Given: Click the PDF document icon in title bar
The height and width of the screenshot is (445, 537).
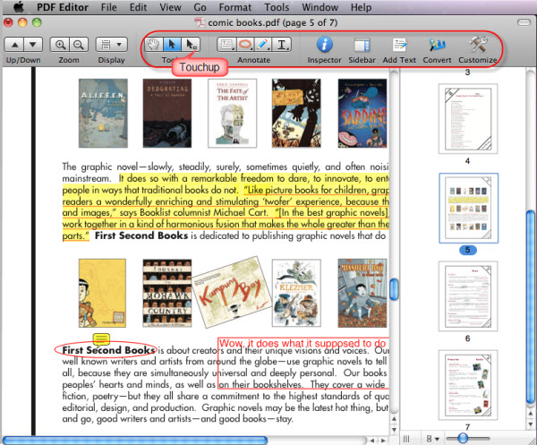Looking at the screenshot, I should pyautogui.click(x=200, y=22).
